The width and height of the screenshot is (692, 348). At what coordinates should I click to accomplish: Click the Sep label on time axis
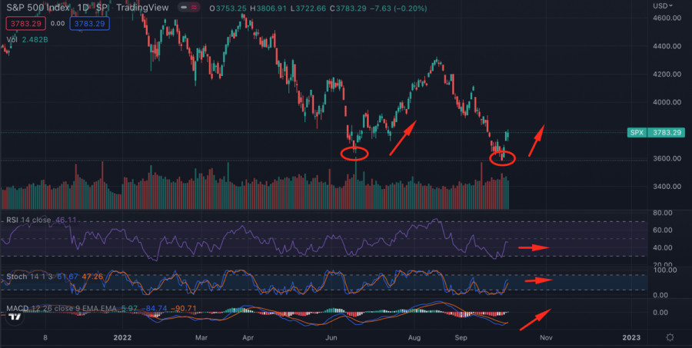[461, 338]
